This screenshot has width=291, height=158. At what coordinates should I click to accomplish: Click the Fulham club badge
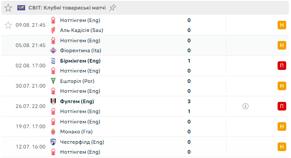pyautogui.click(x=53, y=101)
